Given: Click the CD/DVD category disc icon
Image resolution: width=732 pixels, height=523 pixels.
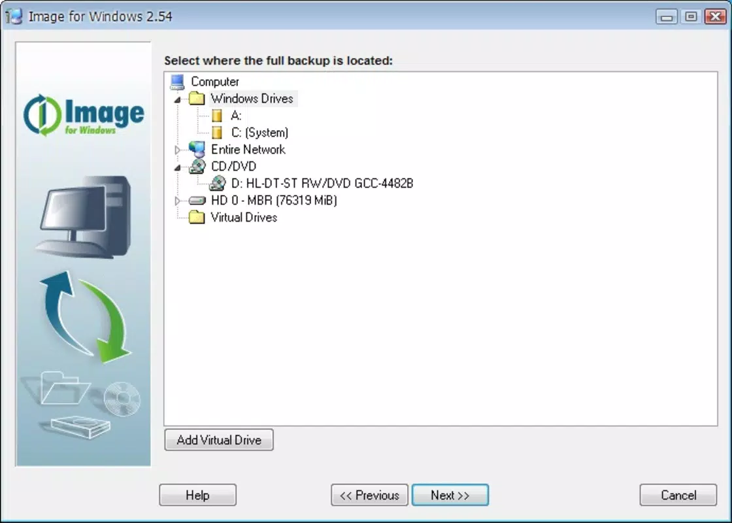Looking at the screenshot, I should click(197, 167).
